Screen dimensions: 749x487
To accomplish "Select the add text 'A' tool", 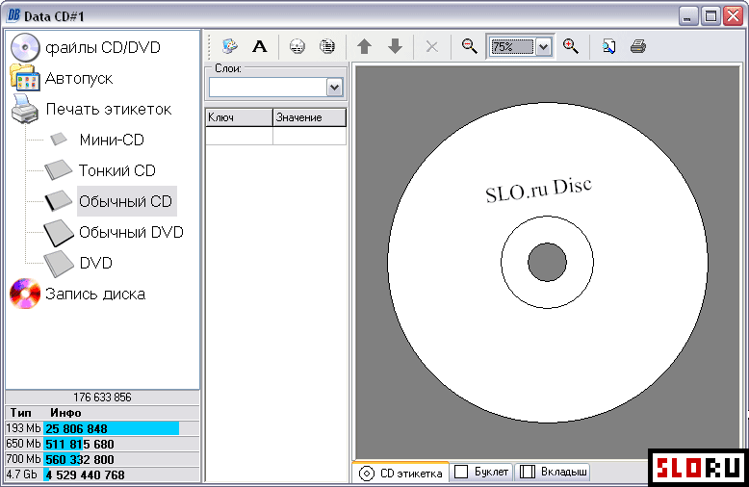I will 259,46.
